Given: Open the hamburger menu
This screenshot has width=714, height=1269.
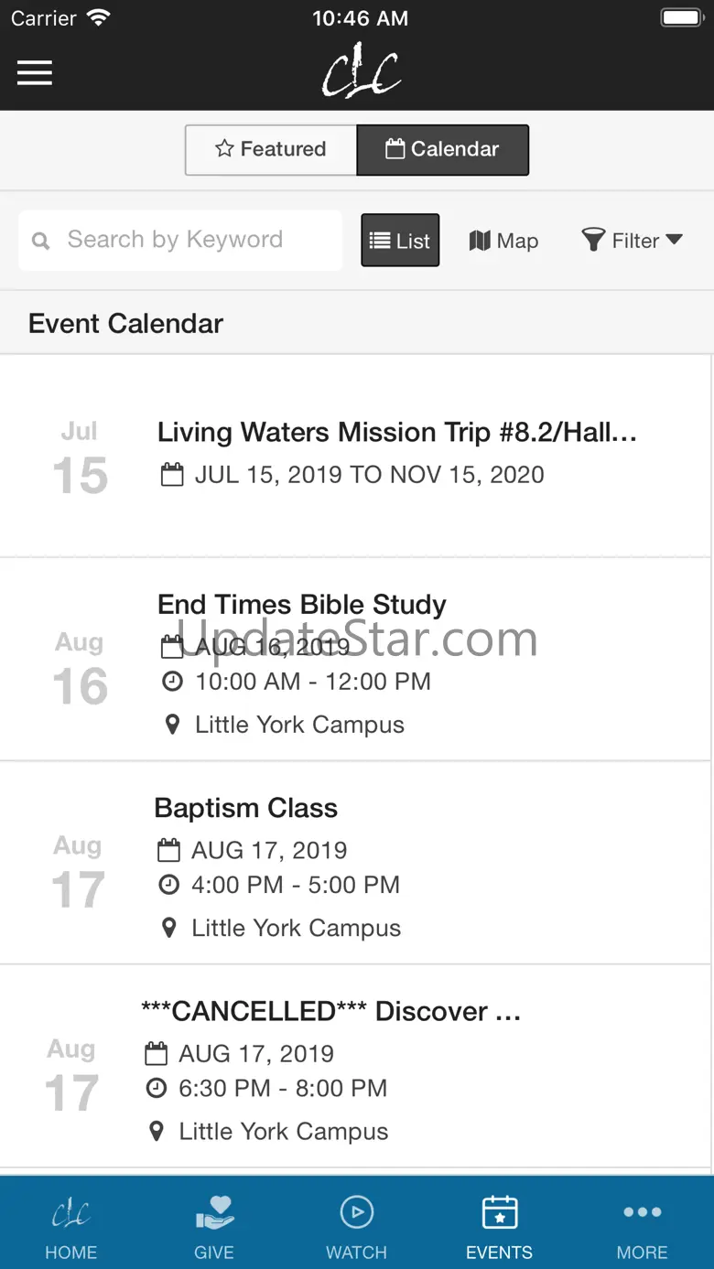Looking at the screenshot, I should 35,73.
